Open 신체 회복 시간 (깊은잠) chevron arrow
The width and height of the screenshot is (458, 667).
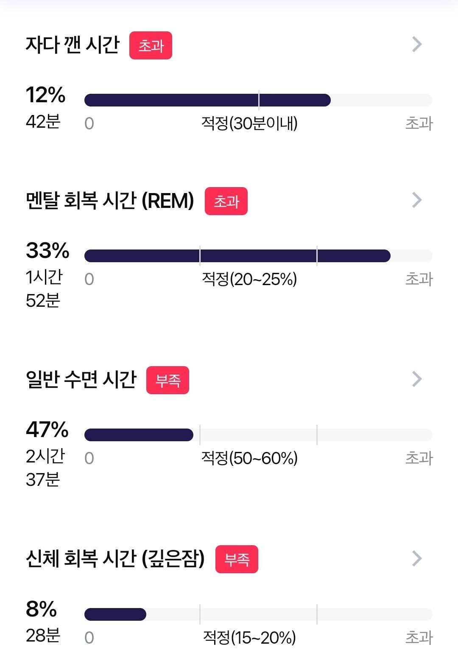pos(417,558)
